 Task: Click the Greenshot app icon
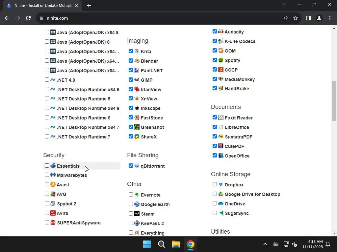(x=137, y=127)
